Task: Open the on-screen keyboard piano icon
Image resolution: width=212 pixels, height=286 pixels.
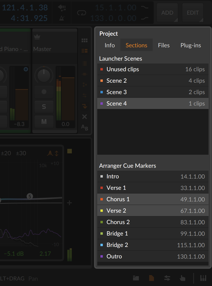Action: (203, 278)
